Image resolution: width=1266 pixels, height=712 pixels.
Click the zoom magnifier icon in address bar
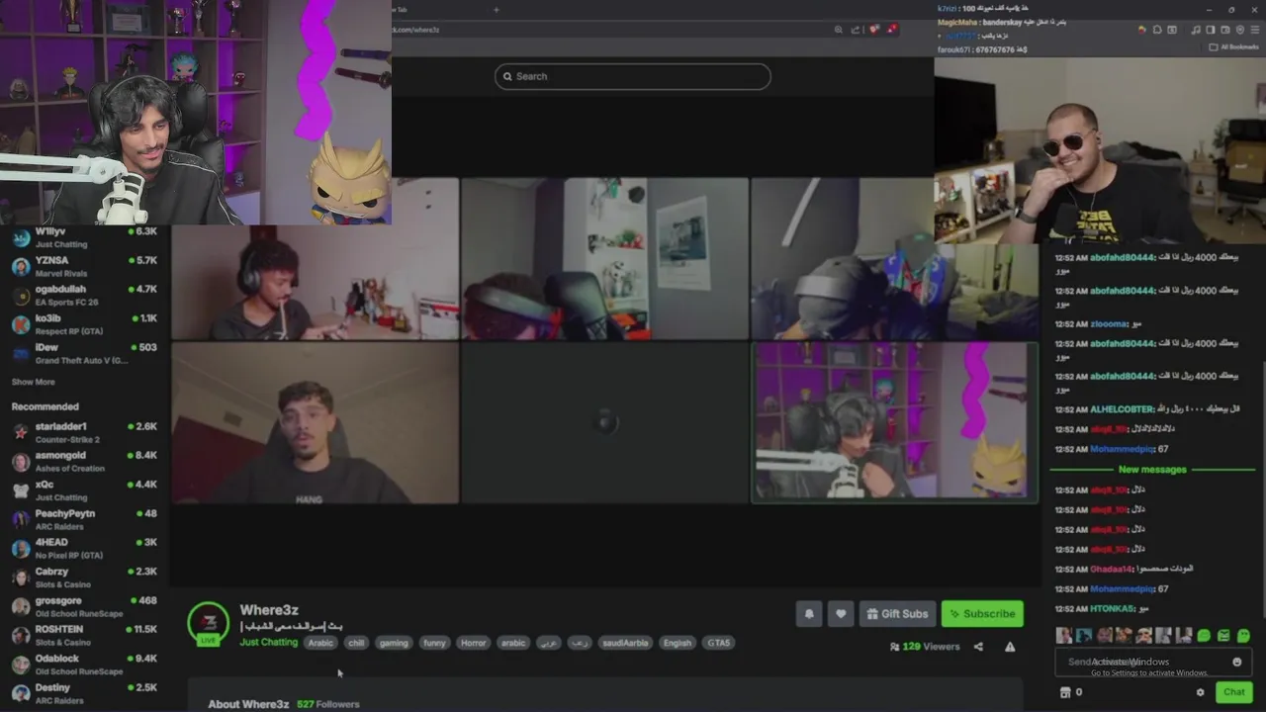click(838, 30)
